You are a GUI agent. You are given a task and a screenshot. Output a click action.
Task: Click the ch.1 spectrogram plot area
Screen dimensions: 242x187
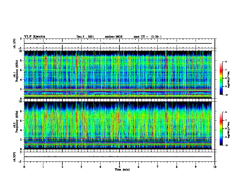click(118, 75)
